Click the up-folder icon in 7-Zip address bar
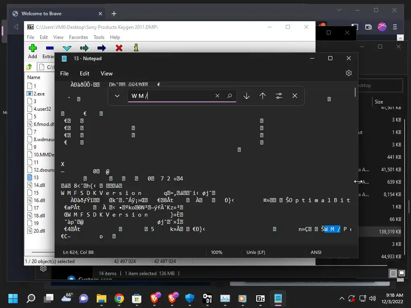The height and width of the screenshot is (308, 411). (29, 67)
